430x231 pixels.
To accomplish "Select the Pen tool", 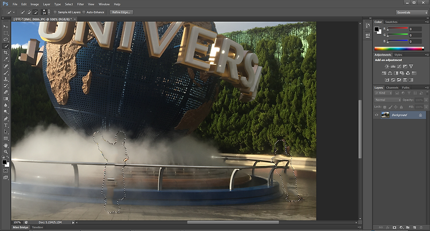I will tap(6, 119).
